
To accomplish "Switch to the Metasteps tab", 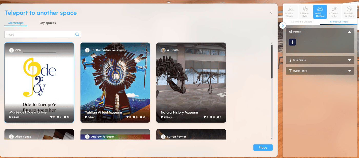I will pyautogui.click(x=16, y=23).
